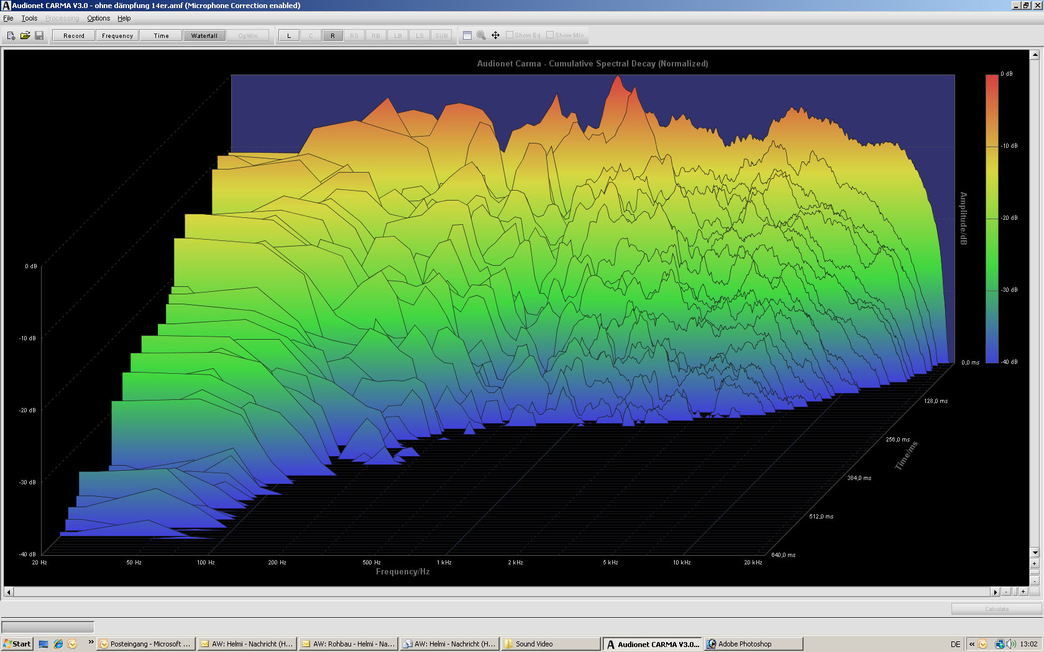Click the volume speaker tray icon

1011,644
